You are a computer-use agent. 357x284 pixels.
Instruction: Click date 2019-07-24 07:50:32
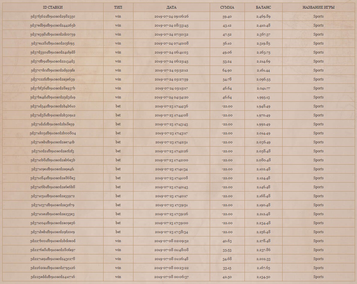172,34
